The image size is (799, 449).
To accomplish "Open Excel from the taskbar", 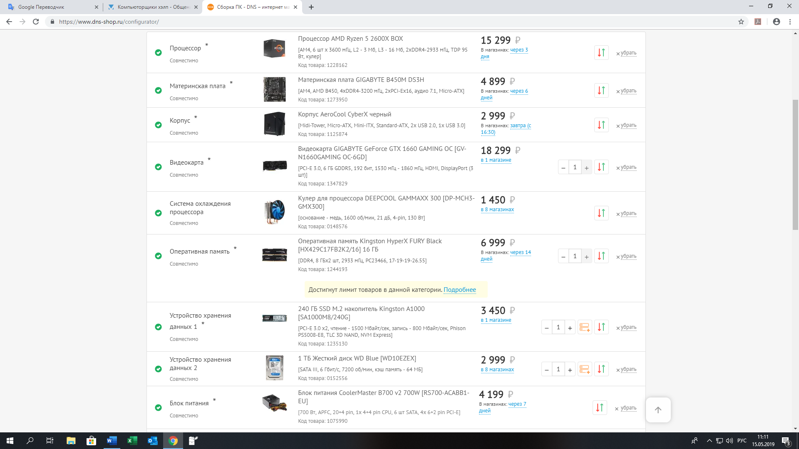I will 132,441.
